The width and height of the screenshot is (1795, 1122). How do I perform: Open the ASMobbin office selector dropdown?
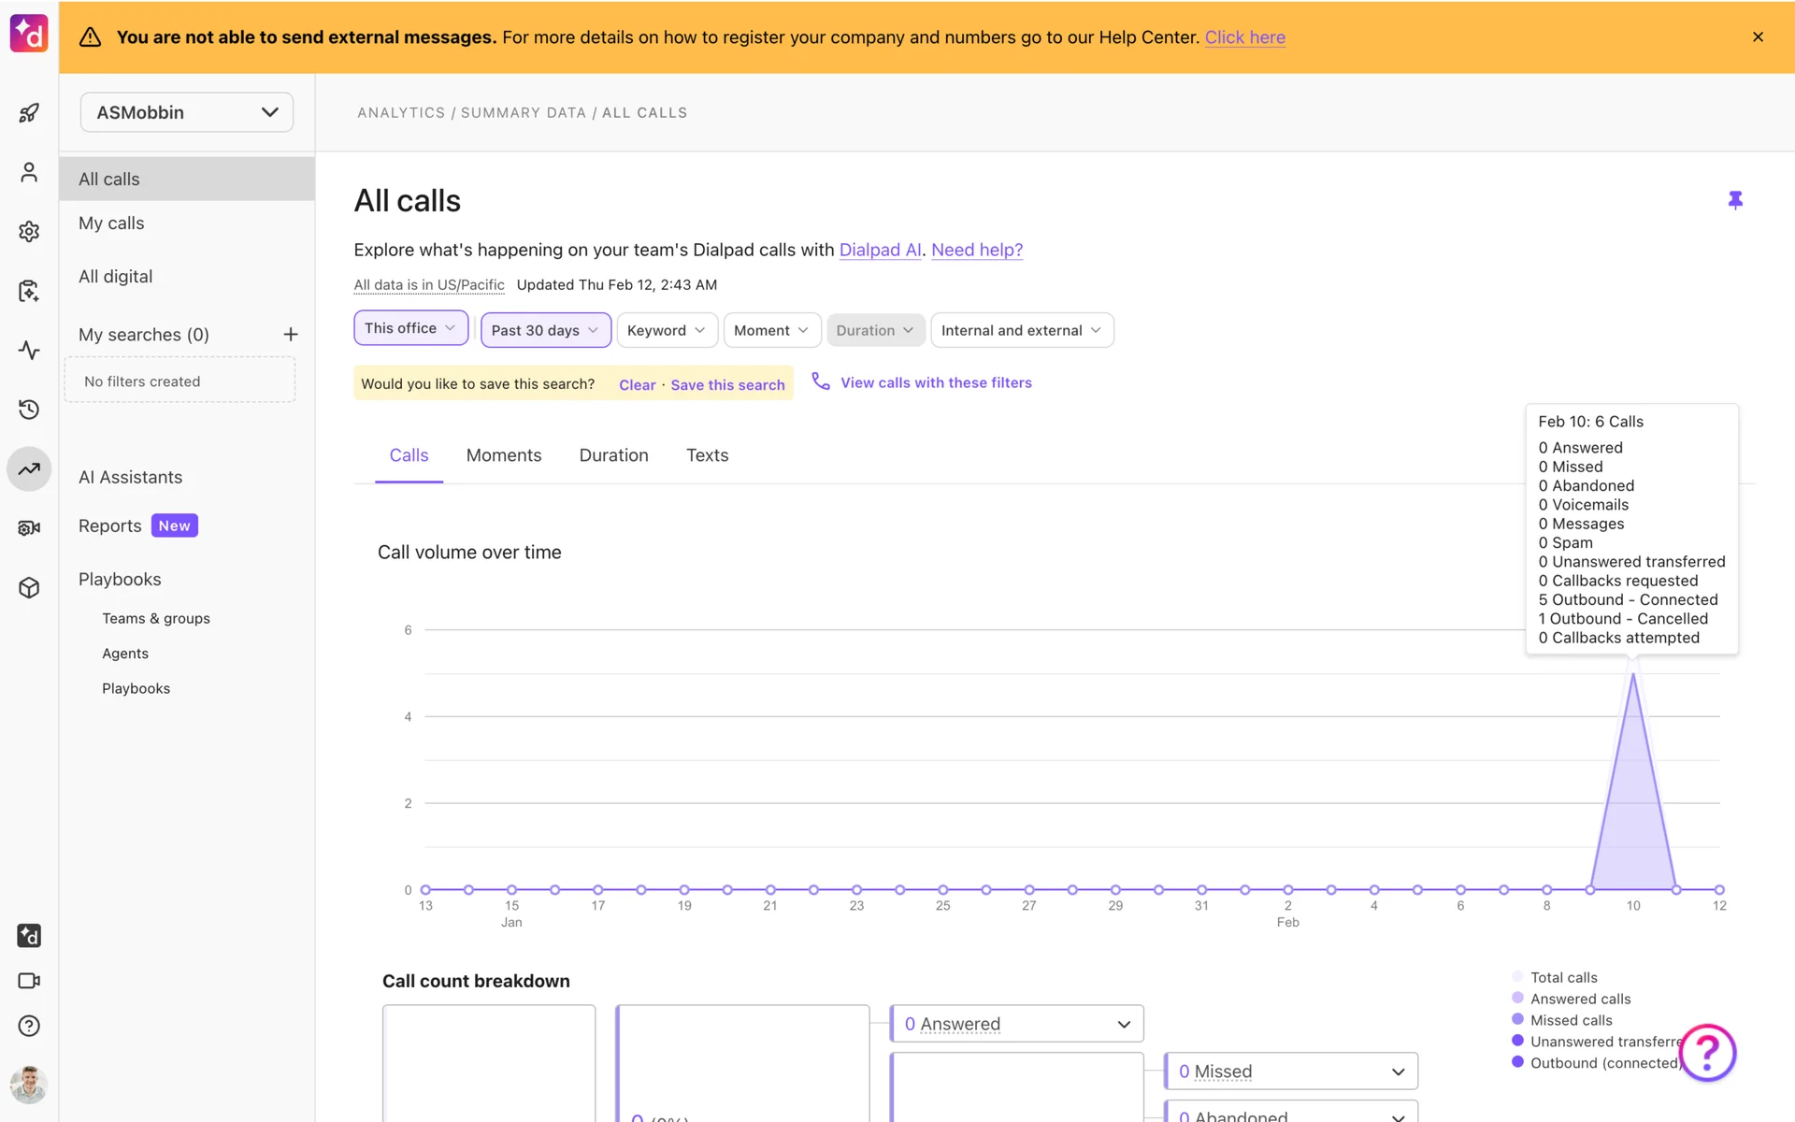click(187, 112)
